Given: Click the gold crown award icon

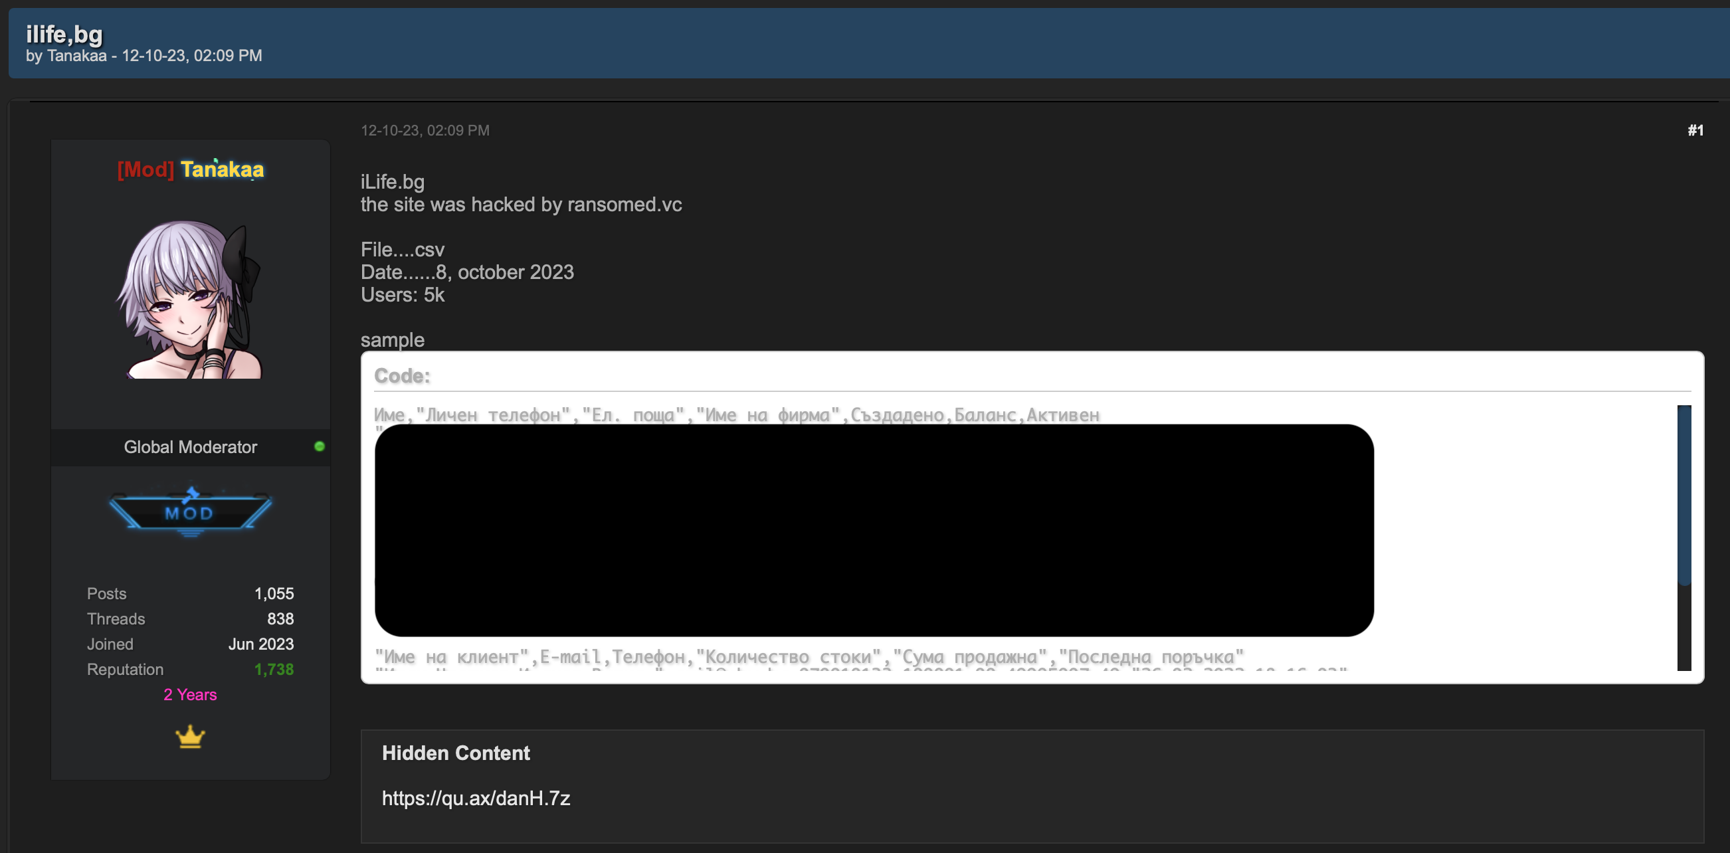Looking at the screenshot, I should [190, 737].
